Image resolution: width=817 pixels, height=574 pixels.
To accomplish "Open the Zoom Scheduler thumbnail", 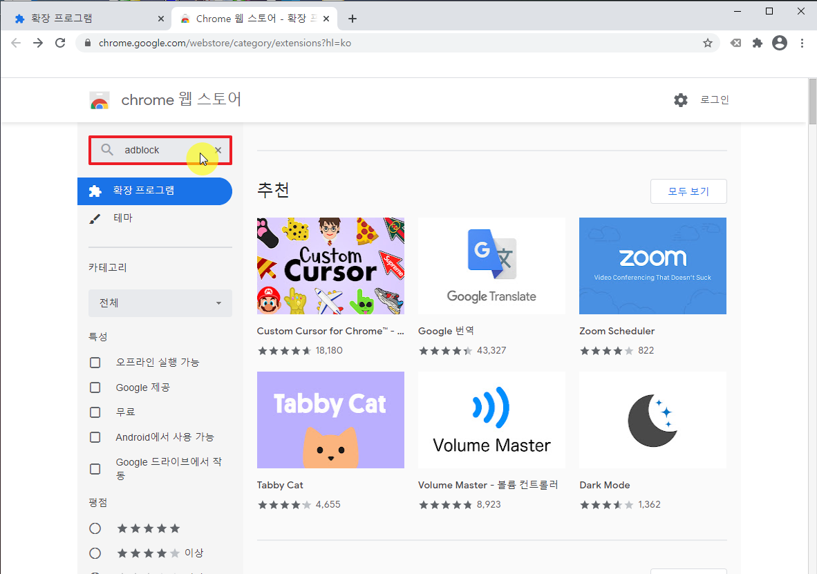I will pos(652,266).
